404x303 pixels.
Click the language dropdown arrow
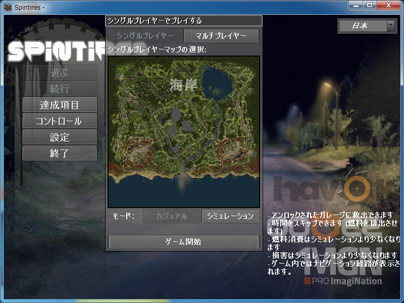pyautogui.click(x=391, y=26)
